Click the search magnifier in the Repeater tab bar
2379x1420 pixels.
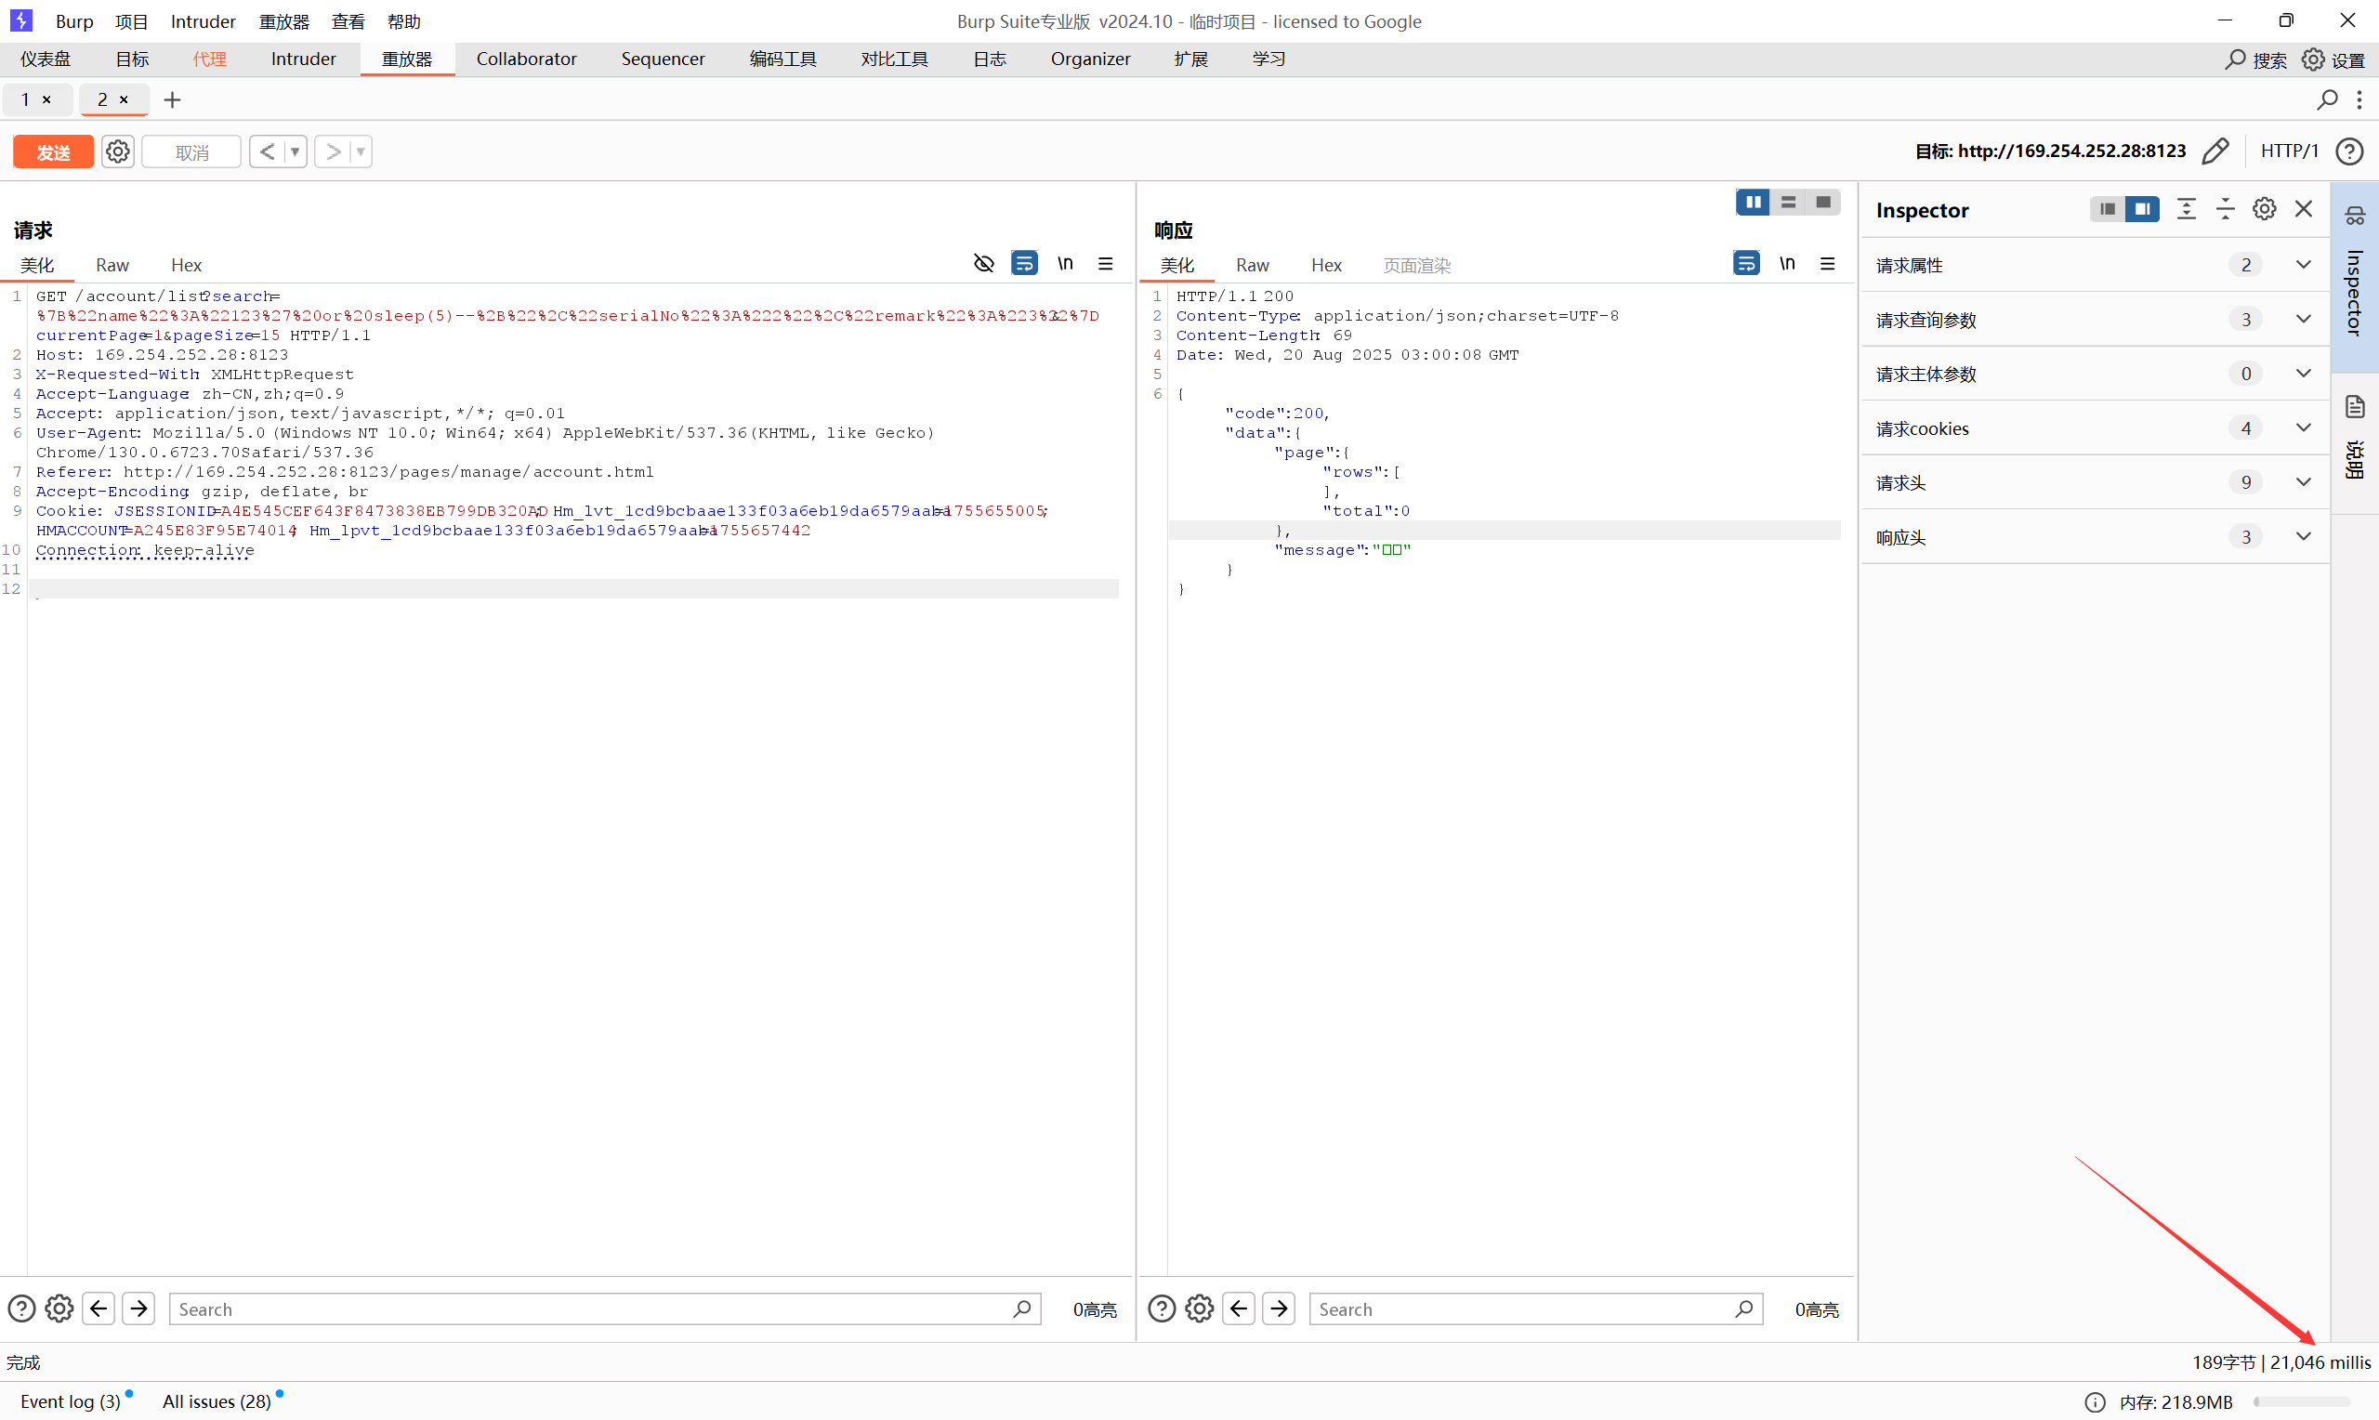coord(2326,99)
